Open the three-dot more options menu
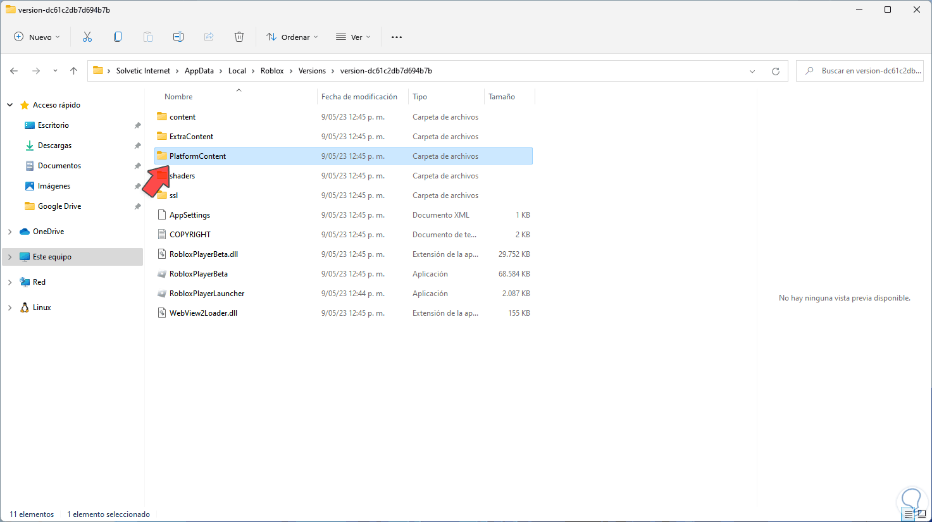 click(x=397, y=37)
